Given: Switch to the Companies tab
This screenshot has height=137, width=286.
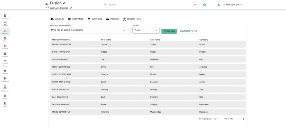Looking at the screenshot, I should coord(76,19).
